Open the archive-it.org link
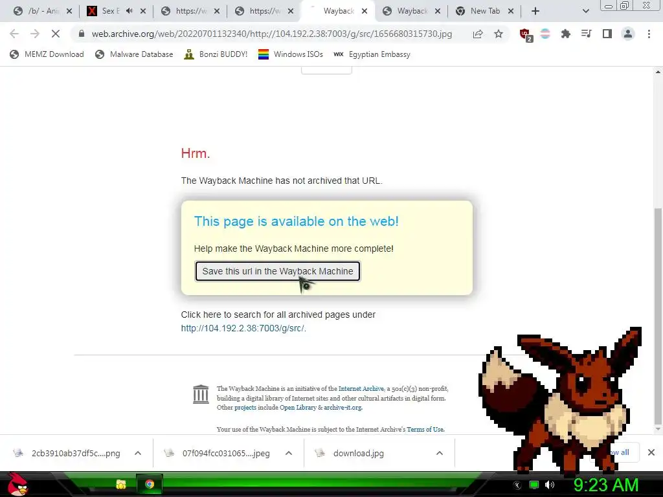This screenshot has height=497, width=663. [343, 408]
